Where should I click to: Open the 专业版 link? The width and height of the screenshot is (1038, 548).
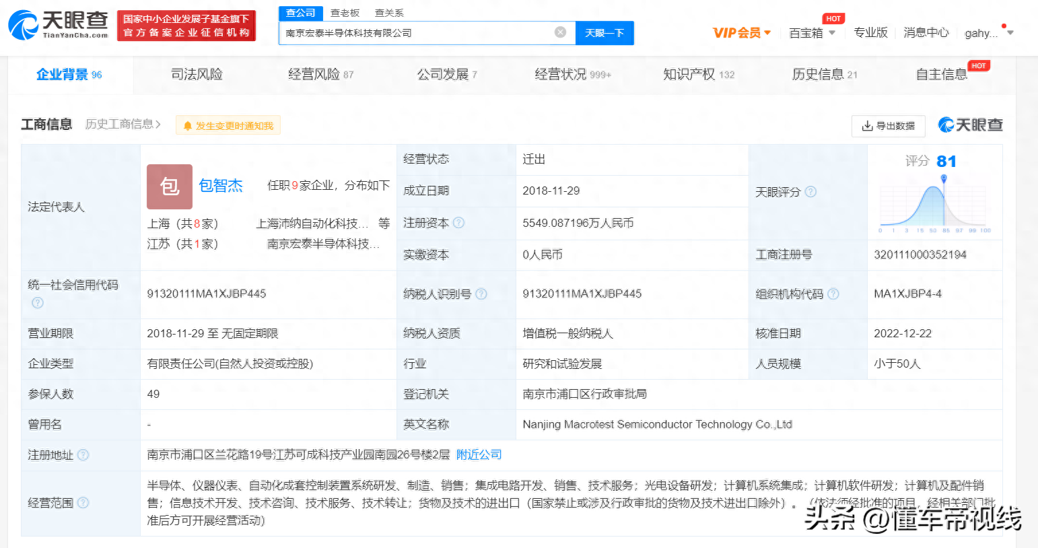(x=870, y=32)
